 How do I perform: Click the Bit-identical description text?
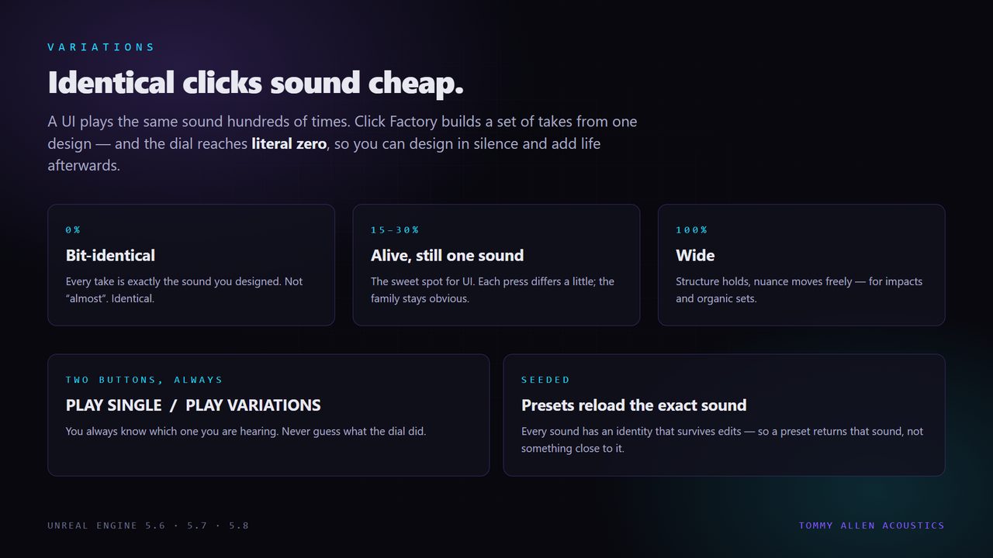(184, 290)
